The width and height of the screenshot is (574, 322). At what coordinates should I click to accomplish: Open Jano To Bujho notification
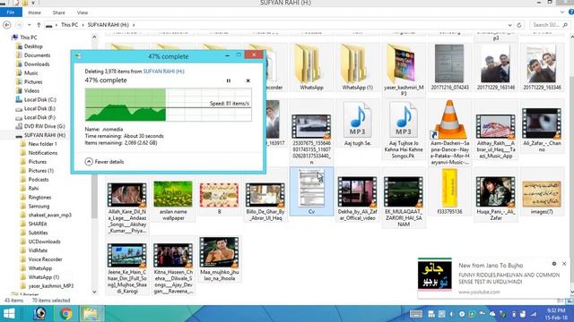[x=493, y=278]
